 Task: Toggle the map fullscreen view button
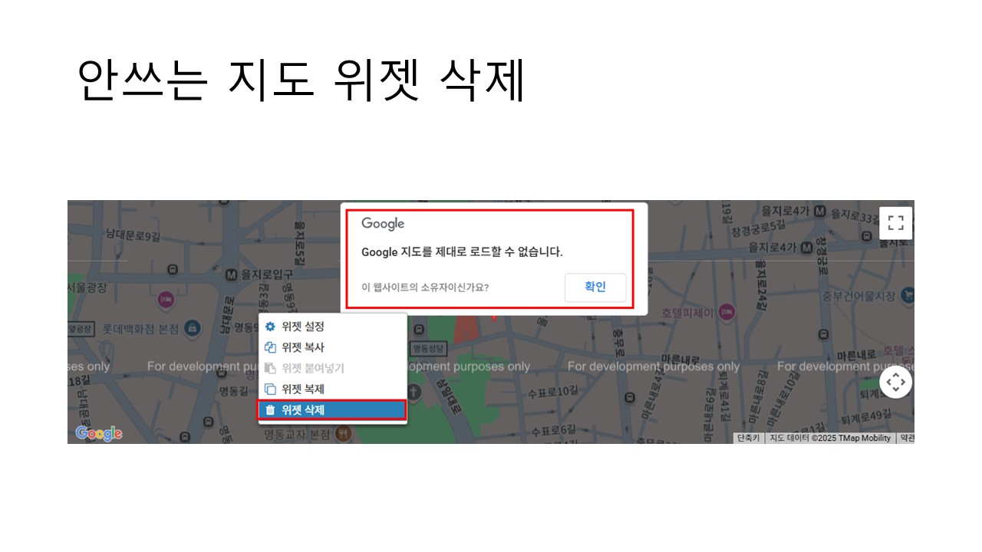(895, 223)
